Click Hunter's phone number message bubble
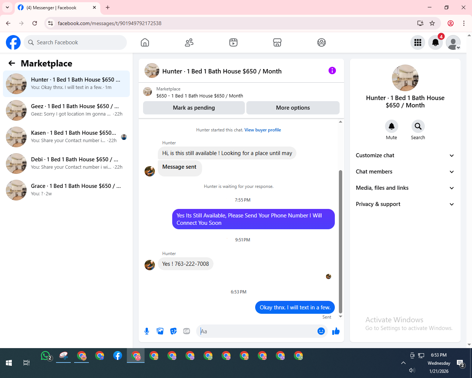 [x=185, y=264]
